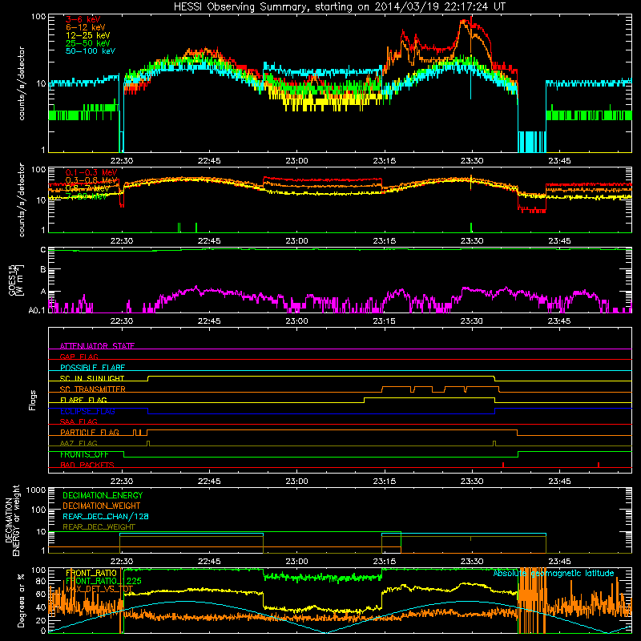This screenshot has height=641, width=641.
Task: Click the green 25-50 keV legend label
Action: tap(88, 43)
